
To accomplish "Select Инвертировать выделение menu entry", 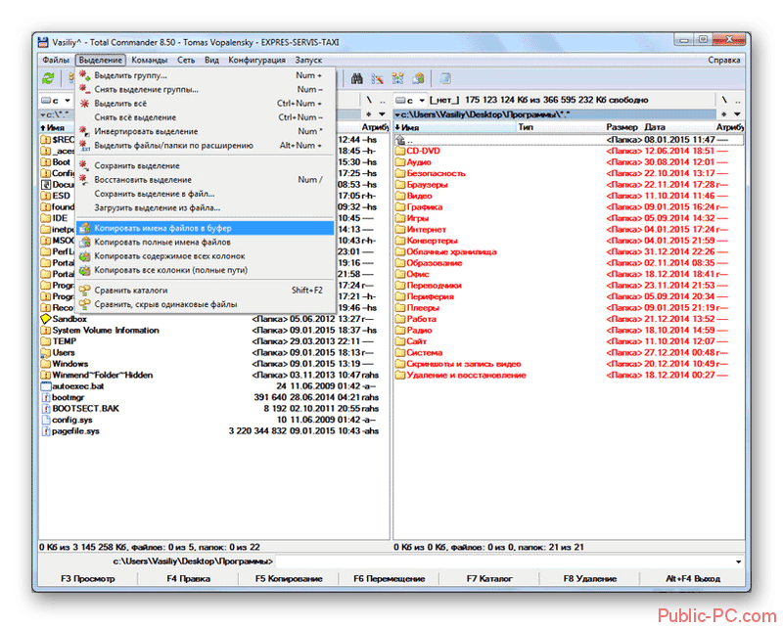I will tap(206, 131).
